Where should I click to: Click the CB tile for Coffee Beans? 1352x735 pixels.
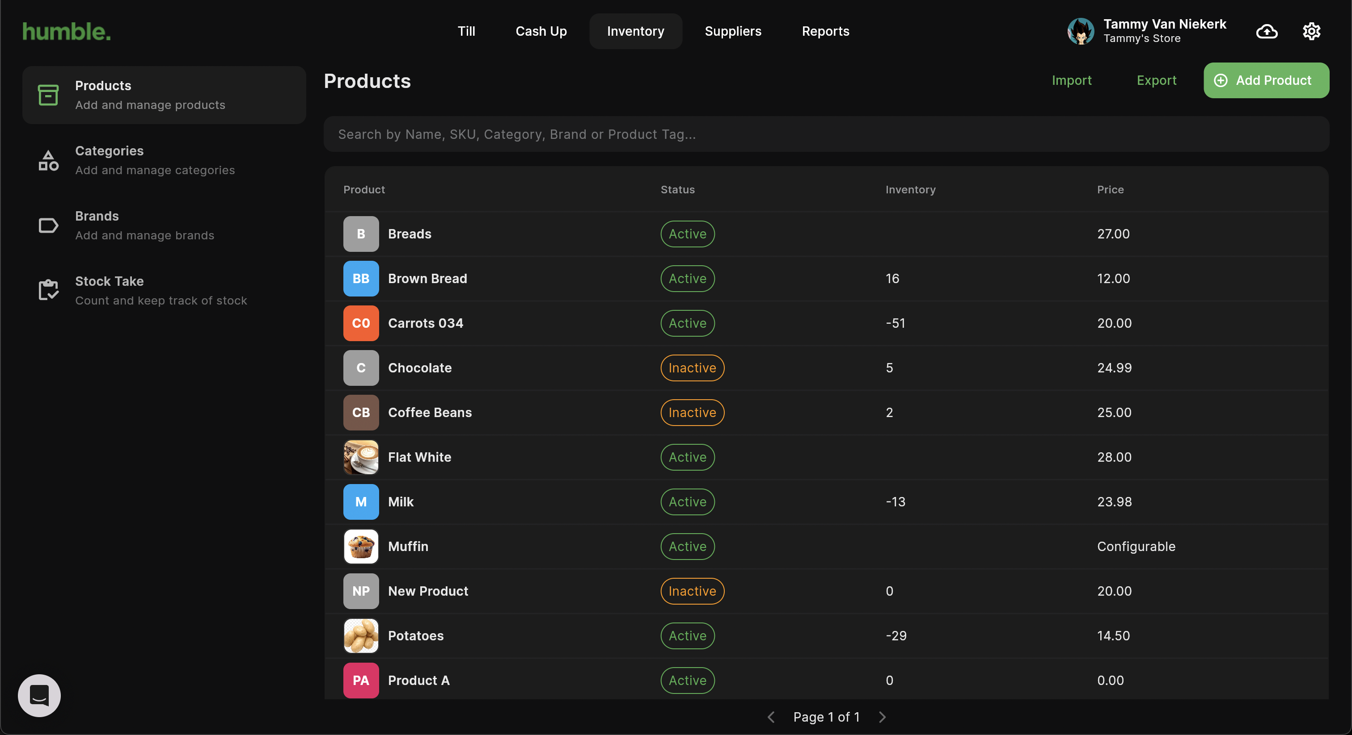[x=360, y=412]
